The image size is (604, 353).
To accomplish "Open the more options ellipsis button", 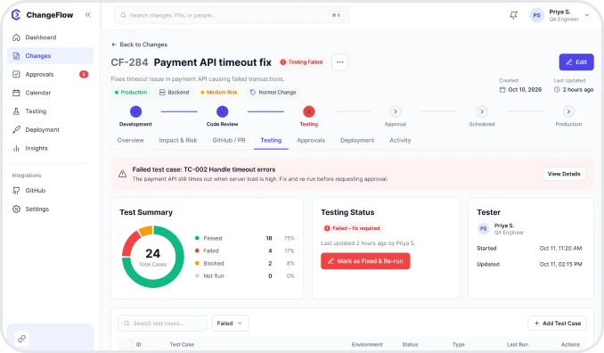I will [339, 62].
